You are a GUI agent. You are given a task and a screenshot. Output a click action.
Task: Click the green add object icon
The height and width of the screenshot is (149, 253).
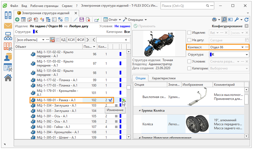click(x=17, y=20)
